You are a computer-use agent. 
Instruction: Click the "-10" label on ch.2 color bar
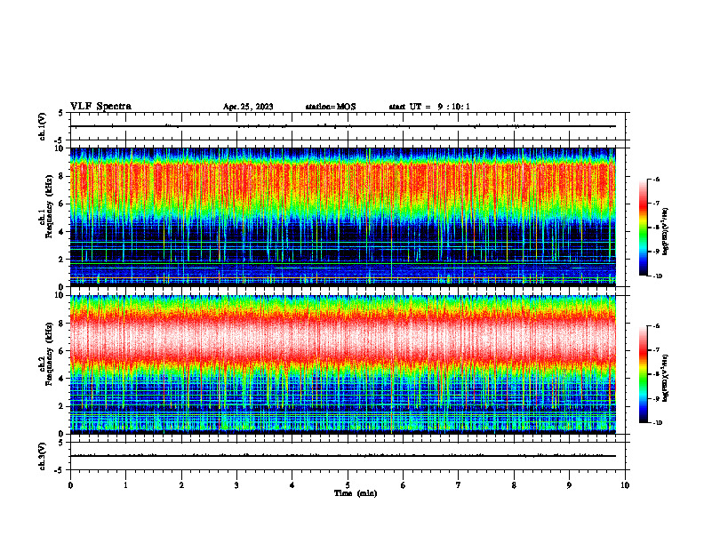[x=657, y=423]
